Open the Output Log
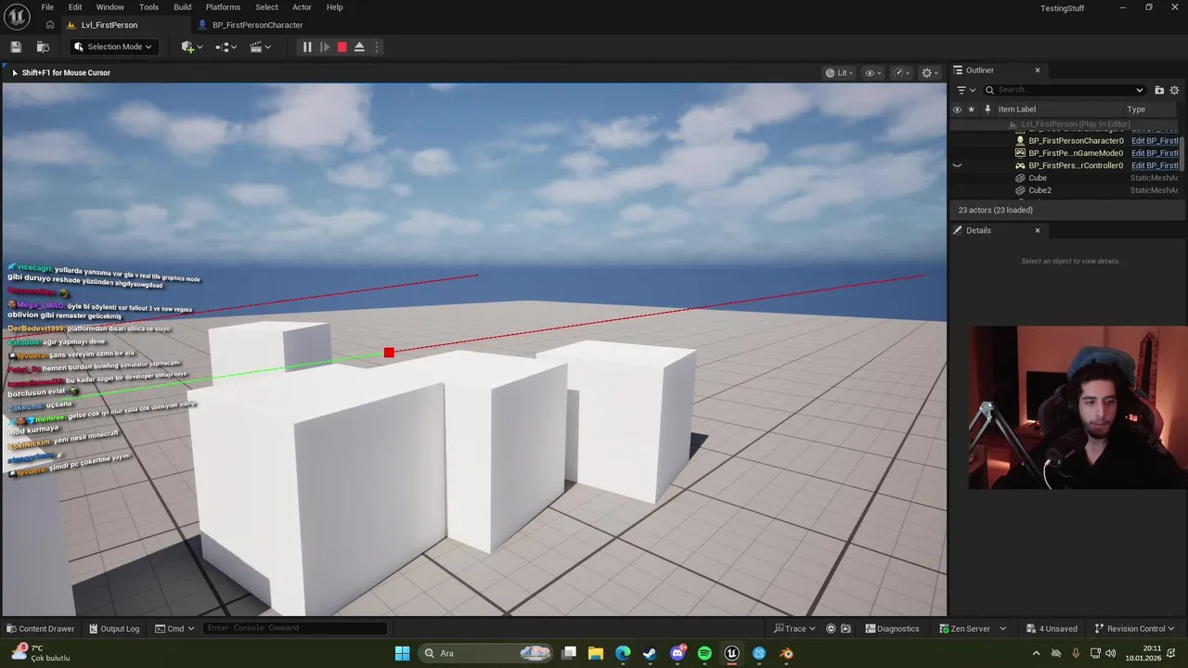 [x=113, y=628]
